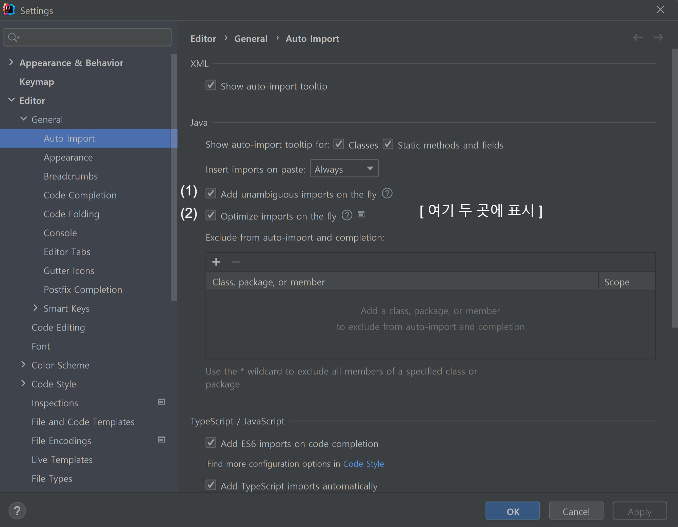Viewport: 678px width, 527px height.
Task: Select Keymap in the settings sidebar
Action: pos(36,82)
